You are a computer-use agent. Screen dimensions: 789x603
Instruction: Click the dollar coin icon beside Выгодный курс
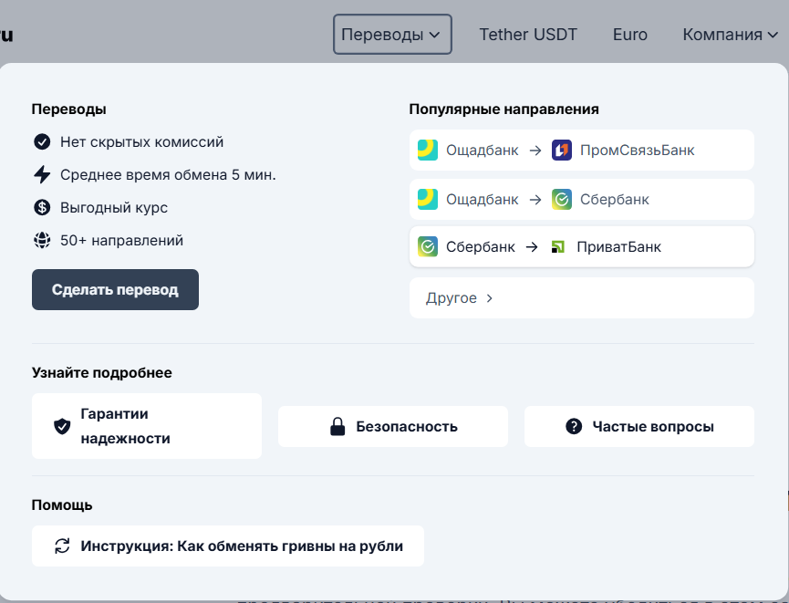click(x=42, y=208)
